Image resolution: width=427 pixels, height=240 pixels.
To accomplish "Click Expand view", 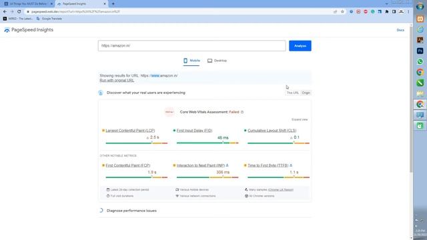I will point(300,119).
